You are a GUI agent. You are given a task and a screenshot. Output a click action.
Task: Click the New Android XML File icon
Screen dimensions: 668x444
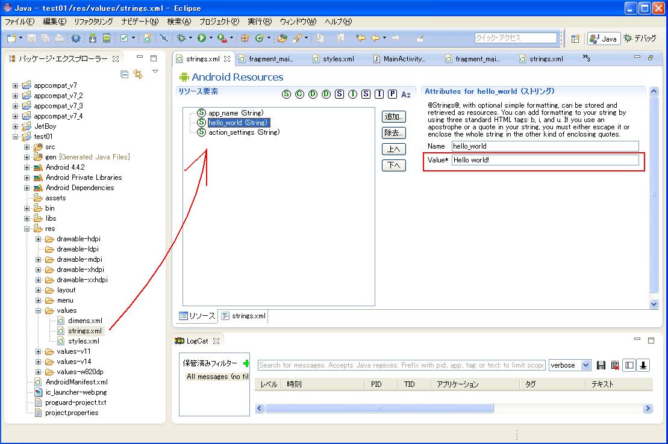(x=148, y=39)
